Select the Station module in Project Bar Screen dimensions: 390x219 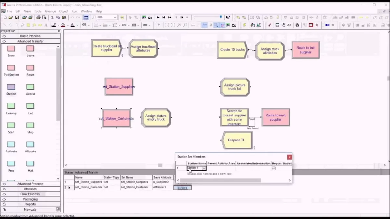coord(11,87)
